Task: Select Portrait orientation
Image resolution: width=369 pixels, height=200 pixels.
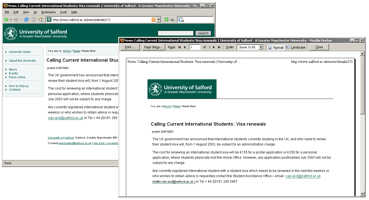Action: tap(276, 47)
